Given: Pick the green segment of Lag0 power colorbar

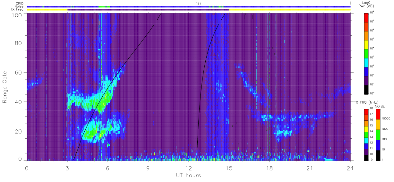Looking at the screenshot, I should (x=366, y=53).
